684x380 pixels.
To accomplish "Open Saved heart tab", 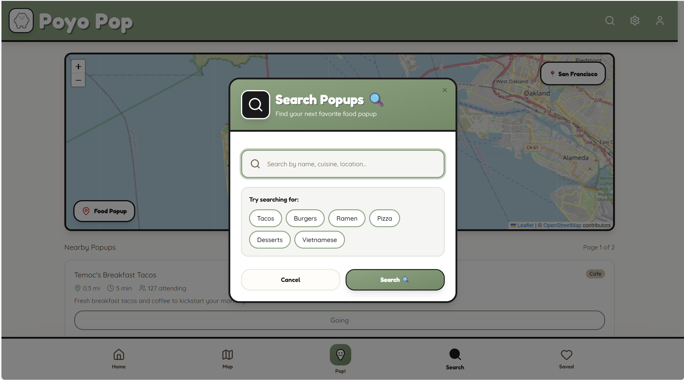I will tap(566, 359).
